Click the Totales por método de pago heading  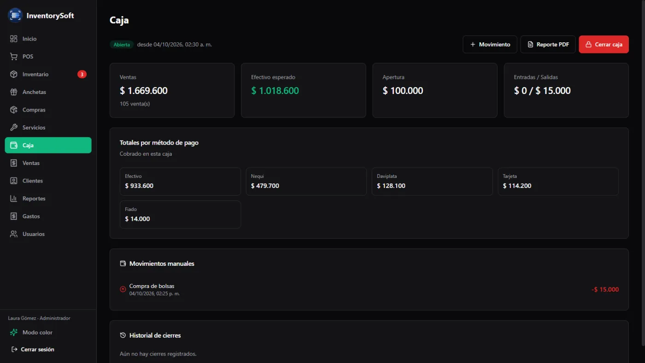click(x=159, y=143)
